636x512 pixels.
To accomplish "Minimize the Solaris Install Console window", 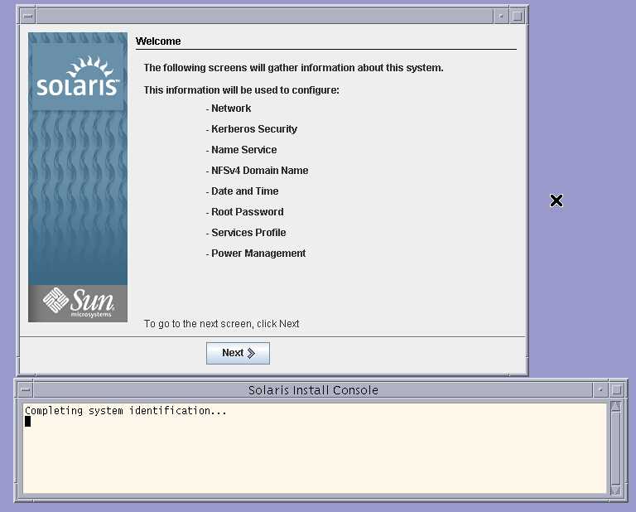I will point(600,390).
